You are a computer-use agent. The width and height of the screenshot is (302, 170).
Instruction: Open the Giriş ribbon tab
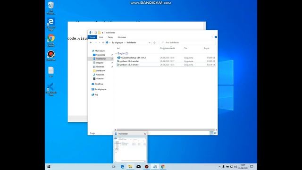101,37
